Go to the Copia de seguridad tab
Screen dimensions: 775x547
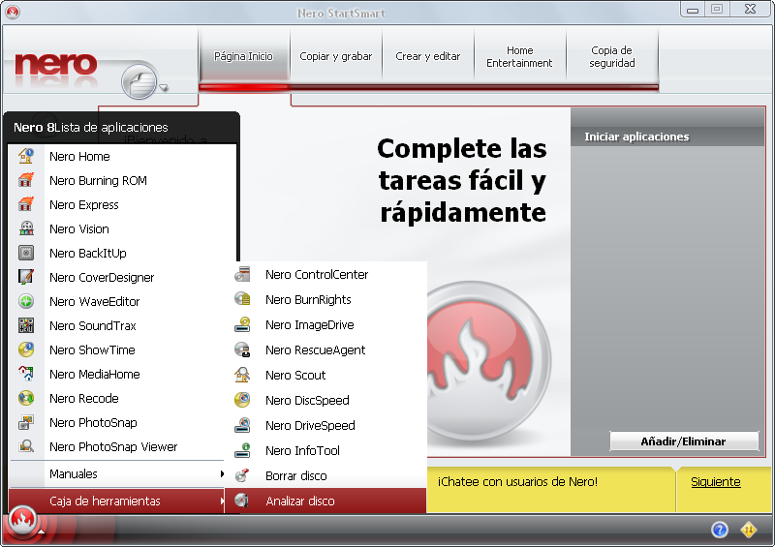(x=612, y=56)
